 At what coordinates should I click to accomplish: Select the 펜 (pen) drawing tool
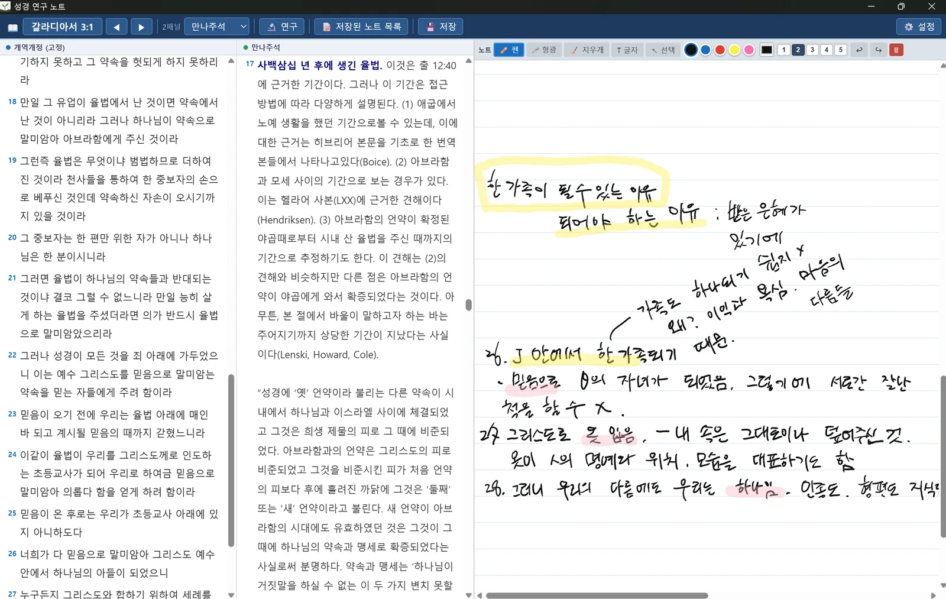tap(508, 50)
